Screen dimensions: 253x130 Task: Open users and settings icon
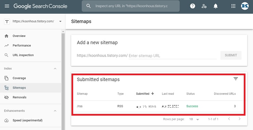(204, 6)
